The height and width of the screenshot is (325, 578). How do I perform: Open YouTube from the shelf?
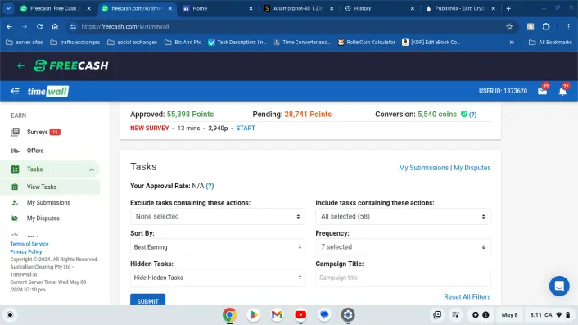300,314
